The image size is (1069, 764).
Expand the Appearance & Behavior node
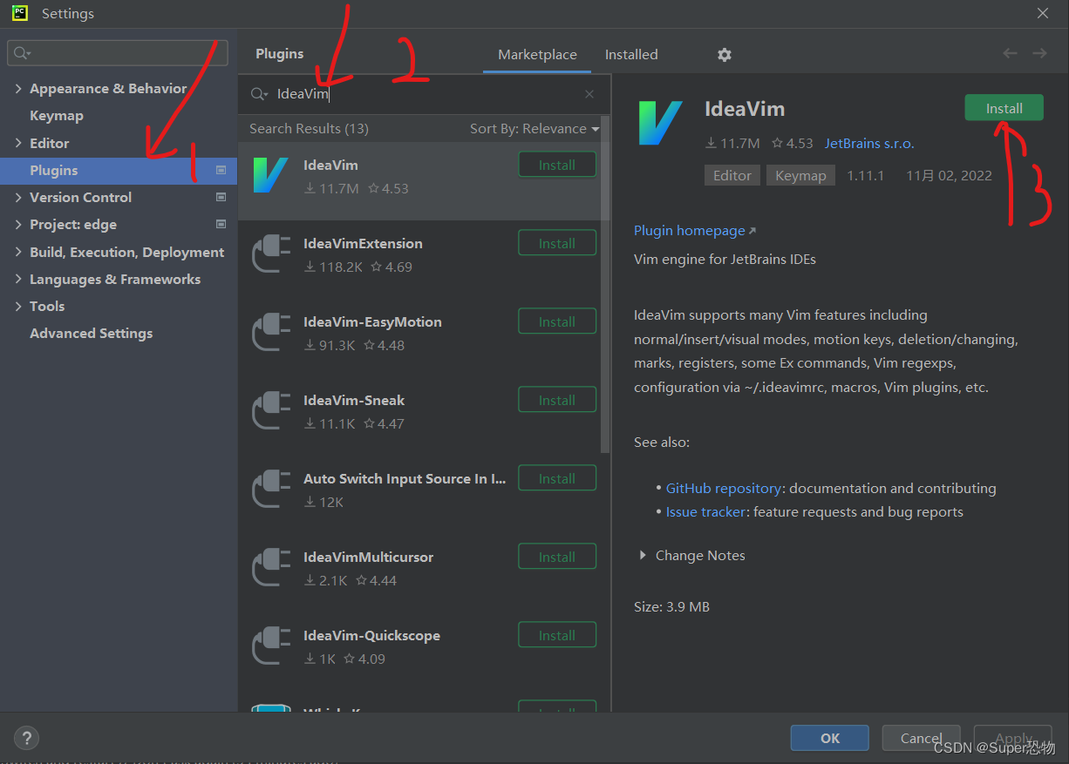18,89
